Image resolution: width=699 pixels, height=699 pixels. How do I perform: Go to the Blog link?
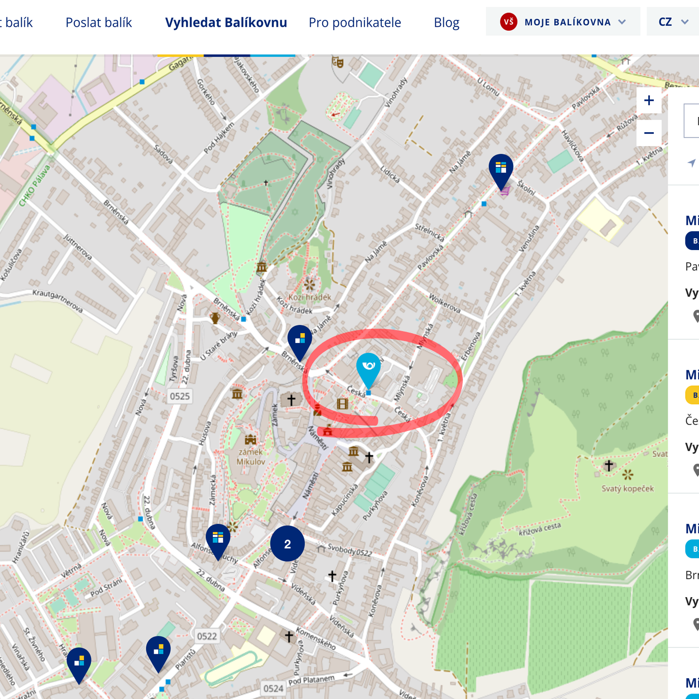point(446,22)
